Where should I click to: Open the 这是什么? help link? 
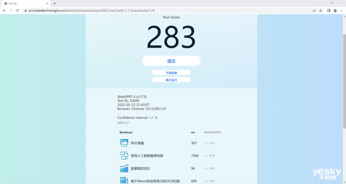coord(123,123)
